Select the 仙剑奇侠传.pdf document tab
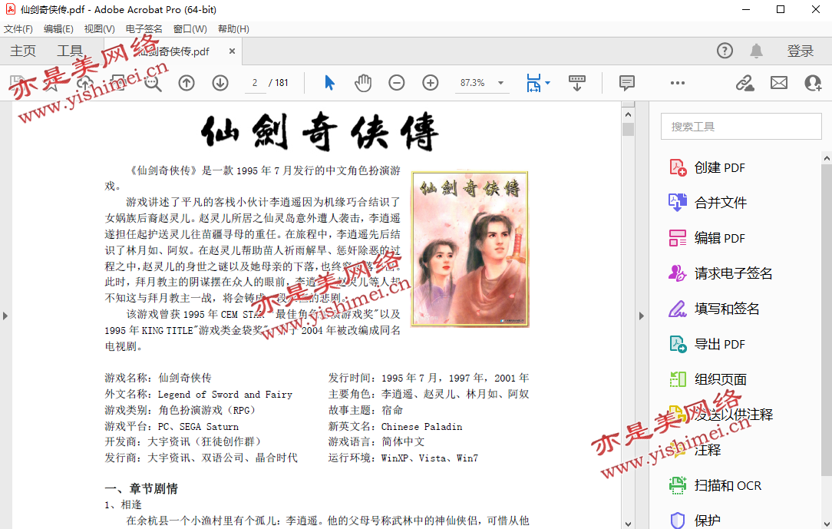Viewport: 832px width, 529px height. pos(173,51)
